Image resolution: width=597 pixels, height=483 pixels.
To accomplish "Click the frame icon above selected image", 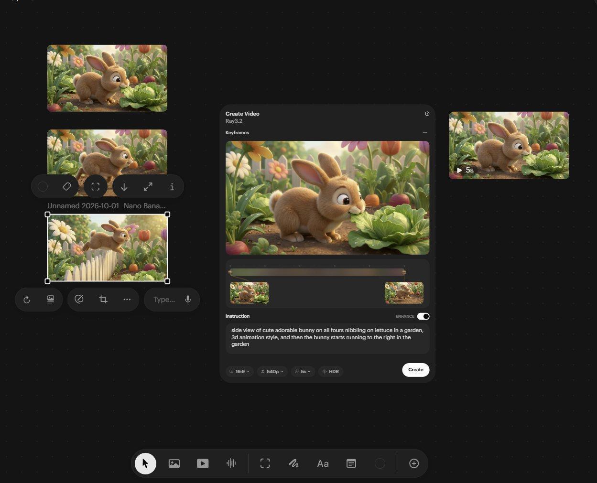I will tap(96, 187).
